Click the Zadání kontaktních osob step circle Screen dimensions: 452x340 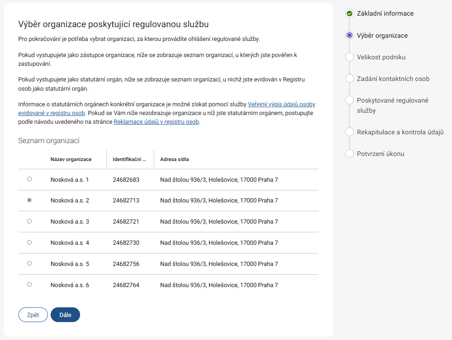click(x=349, y=79)
